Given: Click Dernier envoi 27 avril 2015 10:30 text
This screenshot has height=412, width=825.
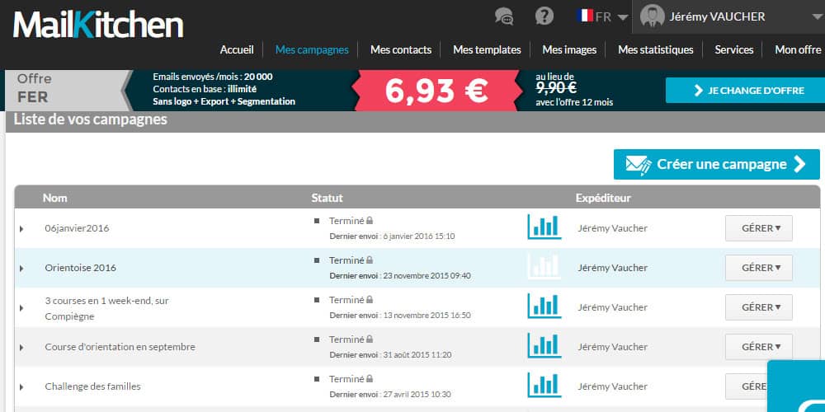Looking at the screenshot, I should pos(390,394).
